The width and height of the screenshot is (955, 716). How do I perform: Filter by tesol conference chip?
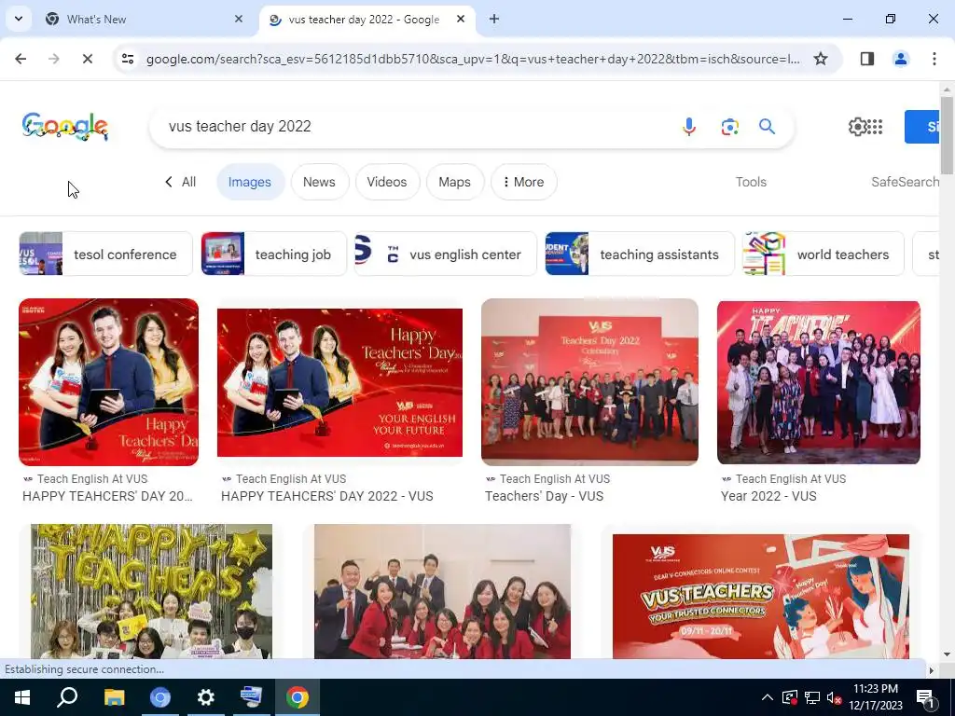(105, 254)
